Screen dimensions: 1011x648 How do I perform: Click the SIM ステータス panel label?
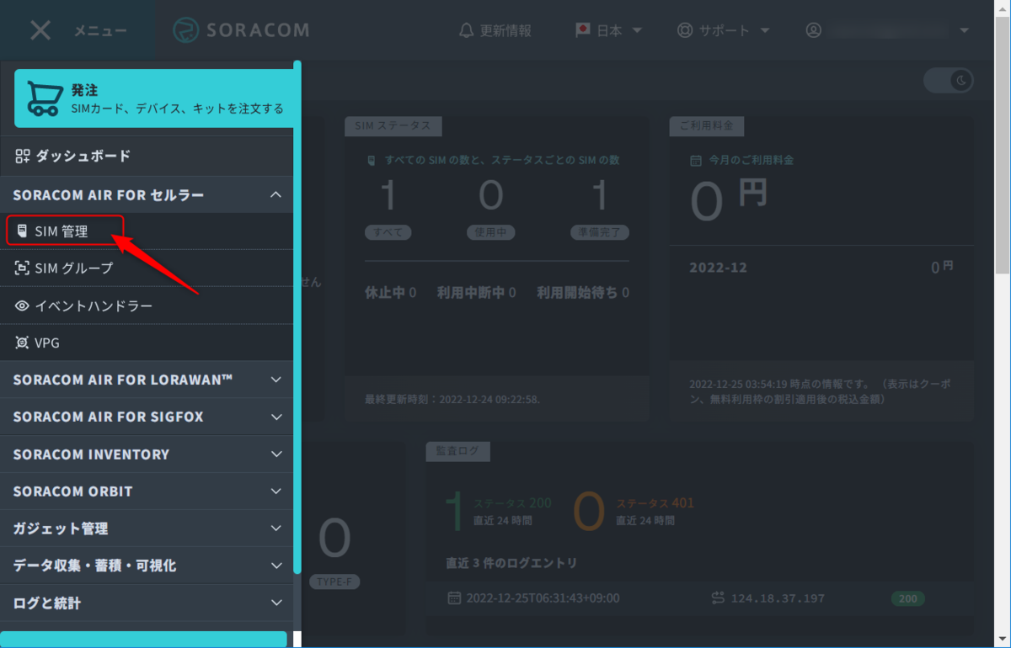pyautogui.click(x=393, y=125)
